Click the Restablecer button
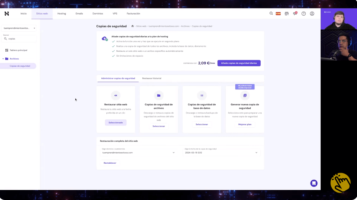 [110, 163]
